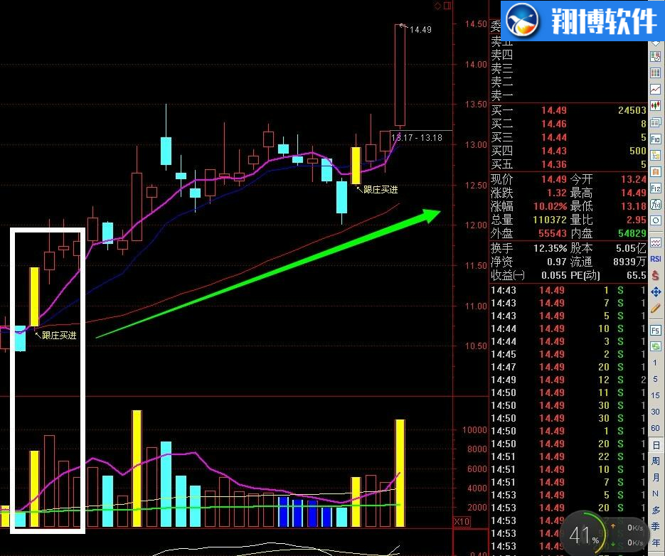Click the 13.17 - 13.18 gap label

coord(417,138)
